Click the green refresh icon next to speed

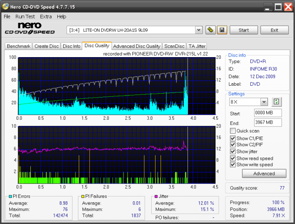tap(276, 102)
